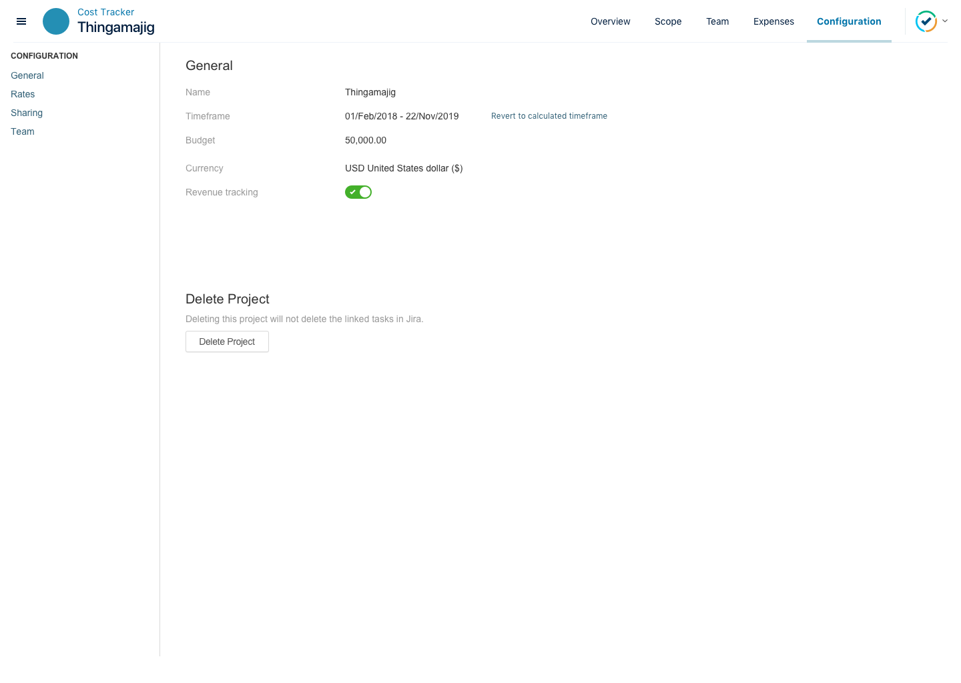Click the blue project avatar circle
This screenshot has height=683, width=961.
point(56,21)
